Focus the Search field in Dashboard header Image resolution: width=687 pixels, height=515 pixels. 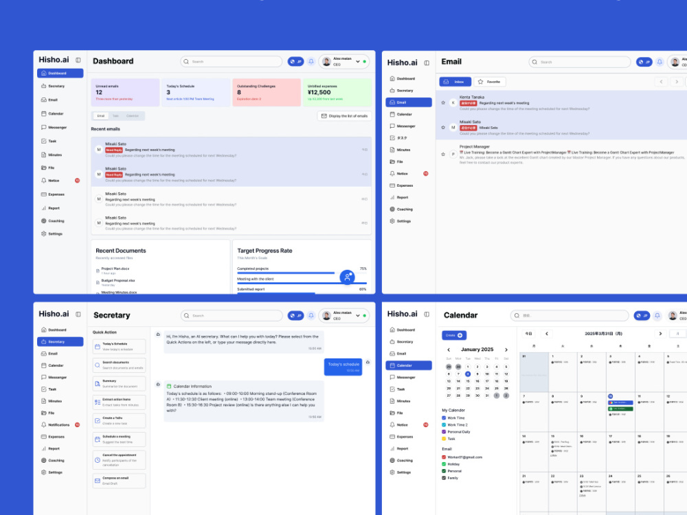232,62
